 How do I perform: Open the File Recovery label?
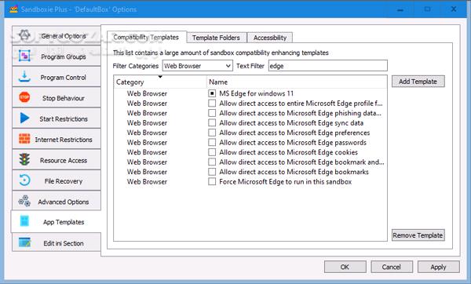(x=64, y=181)
